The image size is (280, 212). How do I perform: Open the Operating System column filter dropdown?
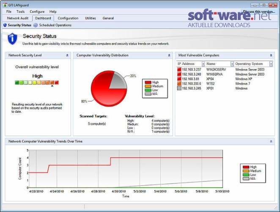tap(271, 64)
